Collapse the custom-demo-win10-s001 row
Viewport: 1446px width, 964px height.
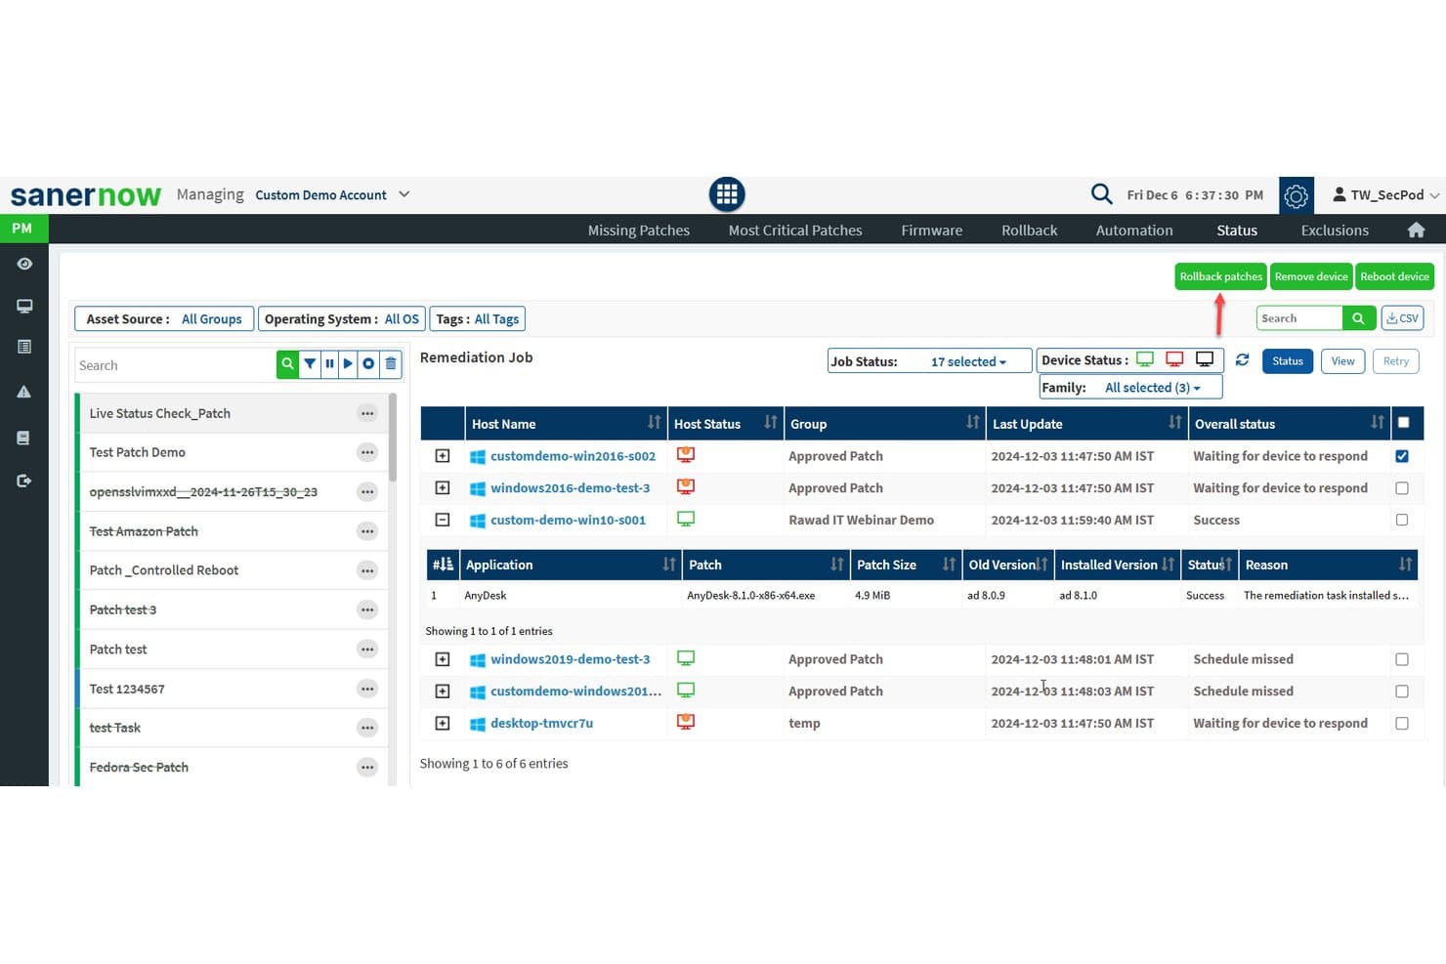443,521
